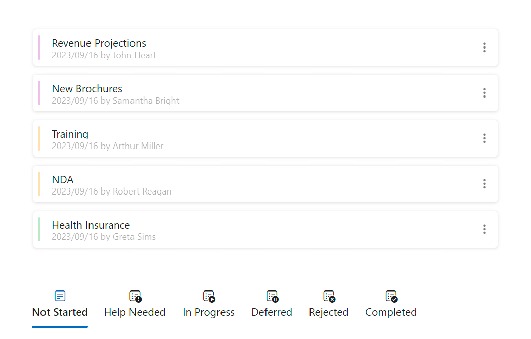The height and width of the screenshot is (339, 531).
Task: Click the In Progress play icon
Action: click(x=209, y=296)
